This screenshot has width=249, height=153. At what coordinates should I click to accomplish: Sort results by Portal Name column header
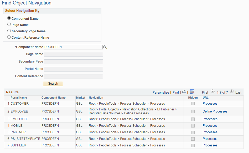coord(19,98)
